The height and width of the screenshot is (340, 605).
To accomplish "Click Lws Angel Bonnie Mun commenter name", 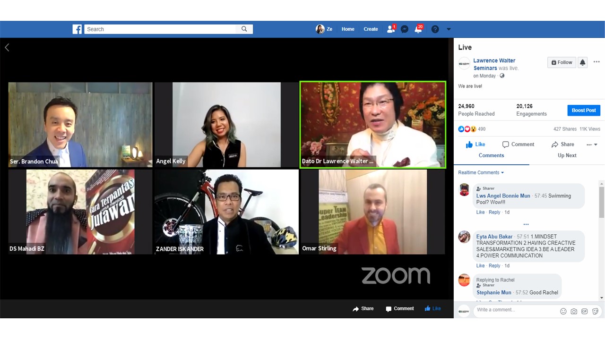I will click(503, 196).
